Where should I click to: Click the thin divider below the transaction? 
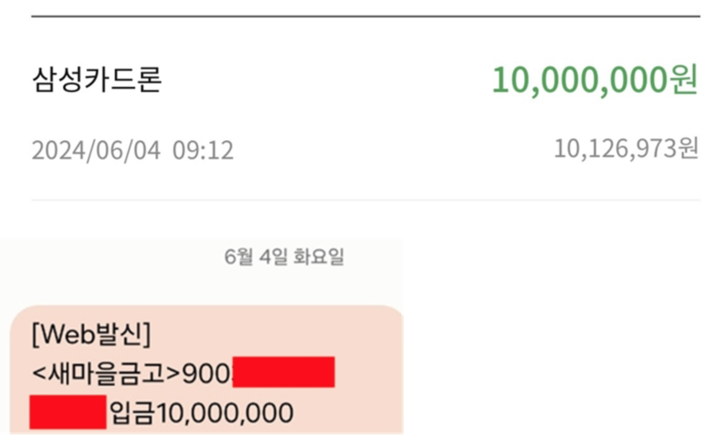[x=365, y=200]
